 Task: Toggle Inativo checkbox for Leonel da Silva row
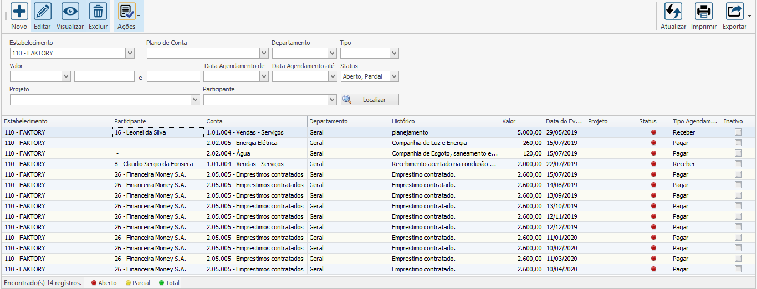[738, 132]
